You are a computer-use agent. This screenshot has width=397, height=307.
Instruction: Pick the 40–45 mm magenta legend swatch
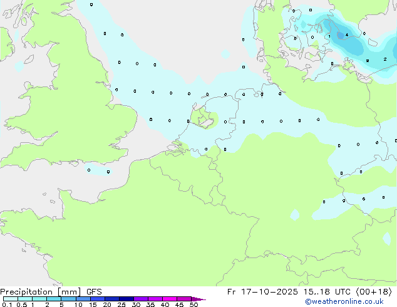coord(170,299)
